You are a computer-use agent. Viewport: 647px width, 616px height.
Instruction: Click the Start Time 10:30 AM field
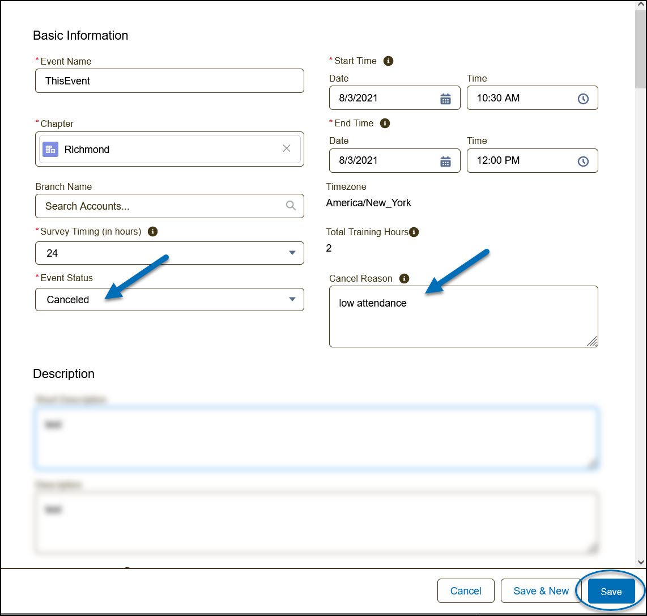coord(533,98)
